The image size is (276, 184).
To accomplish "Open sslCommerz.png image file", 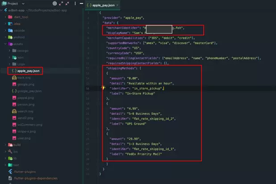I will coord(30,125).
